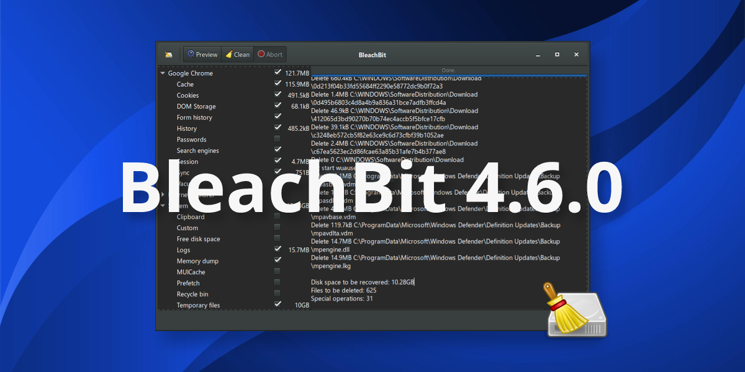
Task: Click the scrollbar beside the deletion log
Action: 584,186
